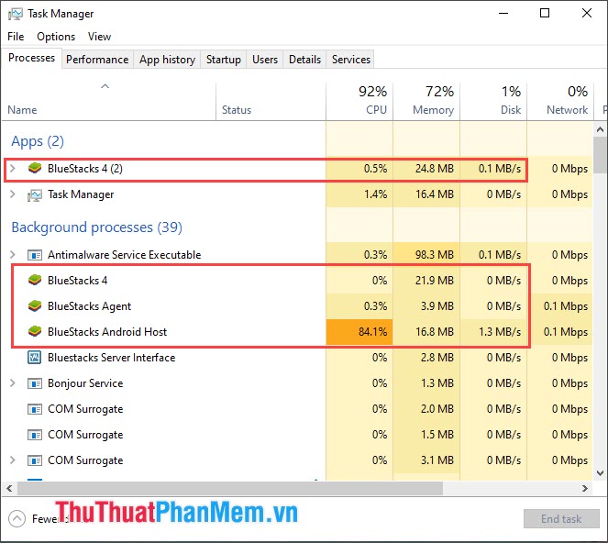This screenshot has width=608, height=543.
Task: Click the vertical scrollbar down arrow
Action: (x=601, y=472)
